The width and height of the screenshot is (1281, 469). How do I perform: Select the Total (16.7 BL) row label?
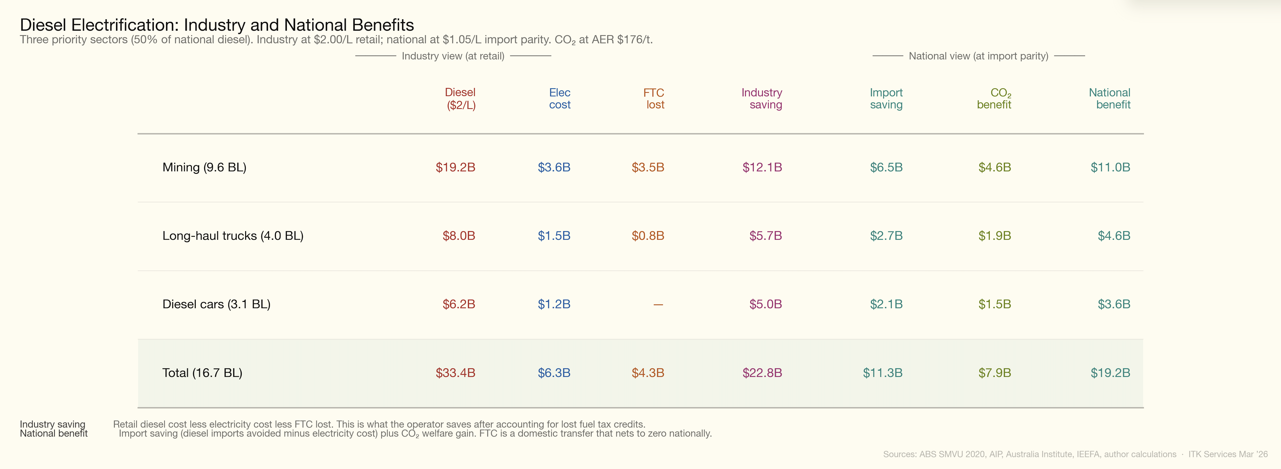(202, 373)
